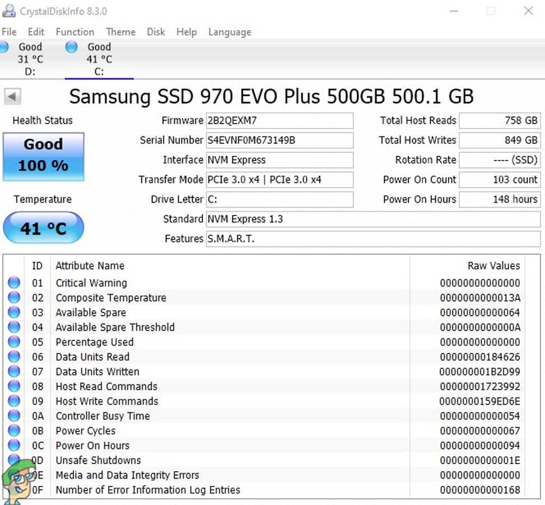Image resolution: width=545 pixels, height=505 pixels.
Task: Click the previous disk arrow button
Action: pos(12,97)
